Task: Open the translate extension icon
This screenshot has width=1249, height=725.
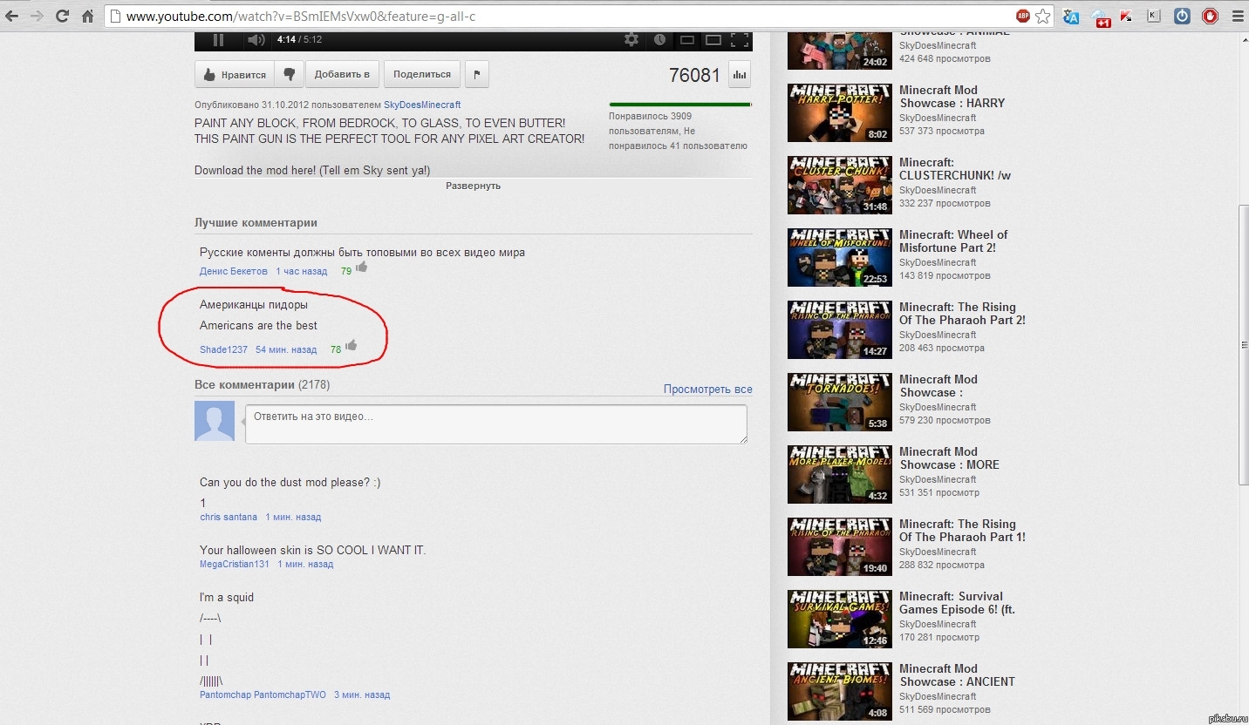Action: [x=1071, y=16]
